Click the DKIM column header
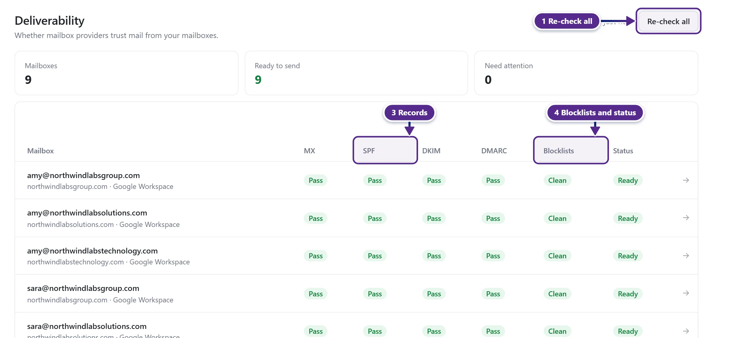Screen dimensions: 737x338 [431, 151]
